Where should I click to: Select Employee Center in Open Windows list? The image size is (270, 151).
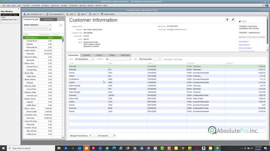[10, 20]
